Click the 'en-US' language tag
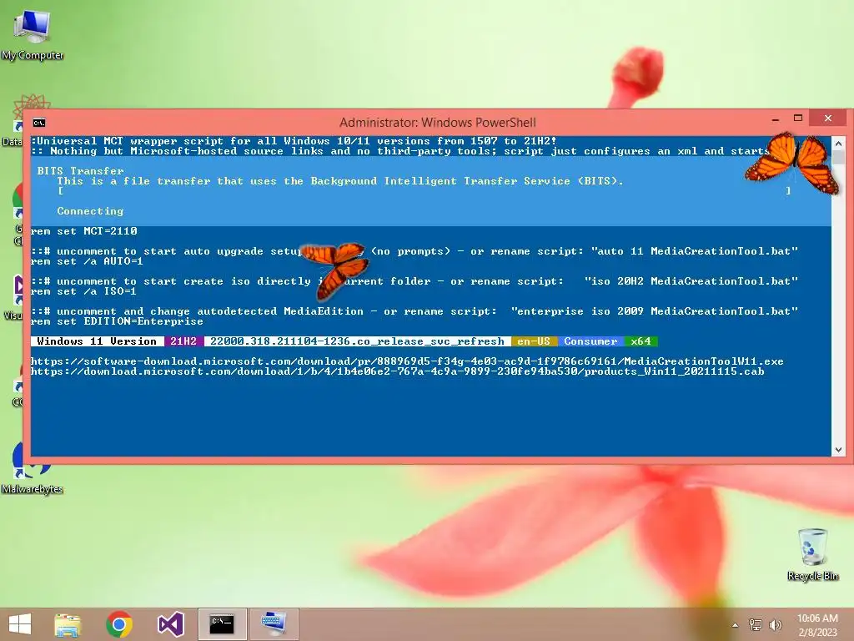Viewport: 854px width, 641px height. pos(534,341)
